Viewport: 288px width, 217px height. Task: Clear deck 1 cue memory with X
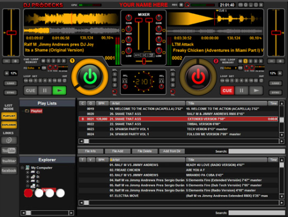coord(64,61)
